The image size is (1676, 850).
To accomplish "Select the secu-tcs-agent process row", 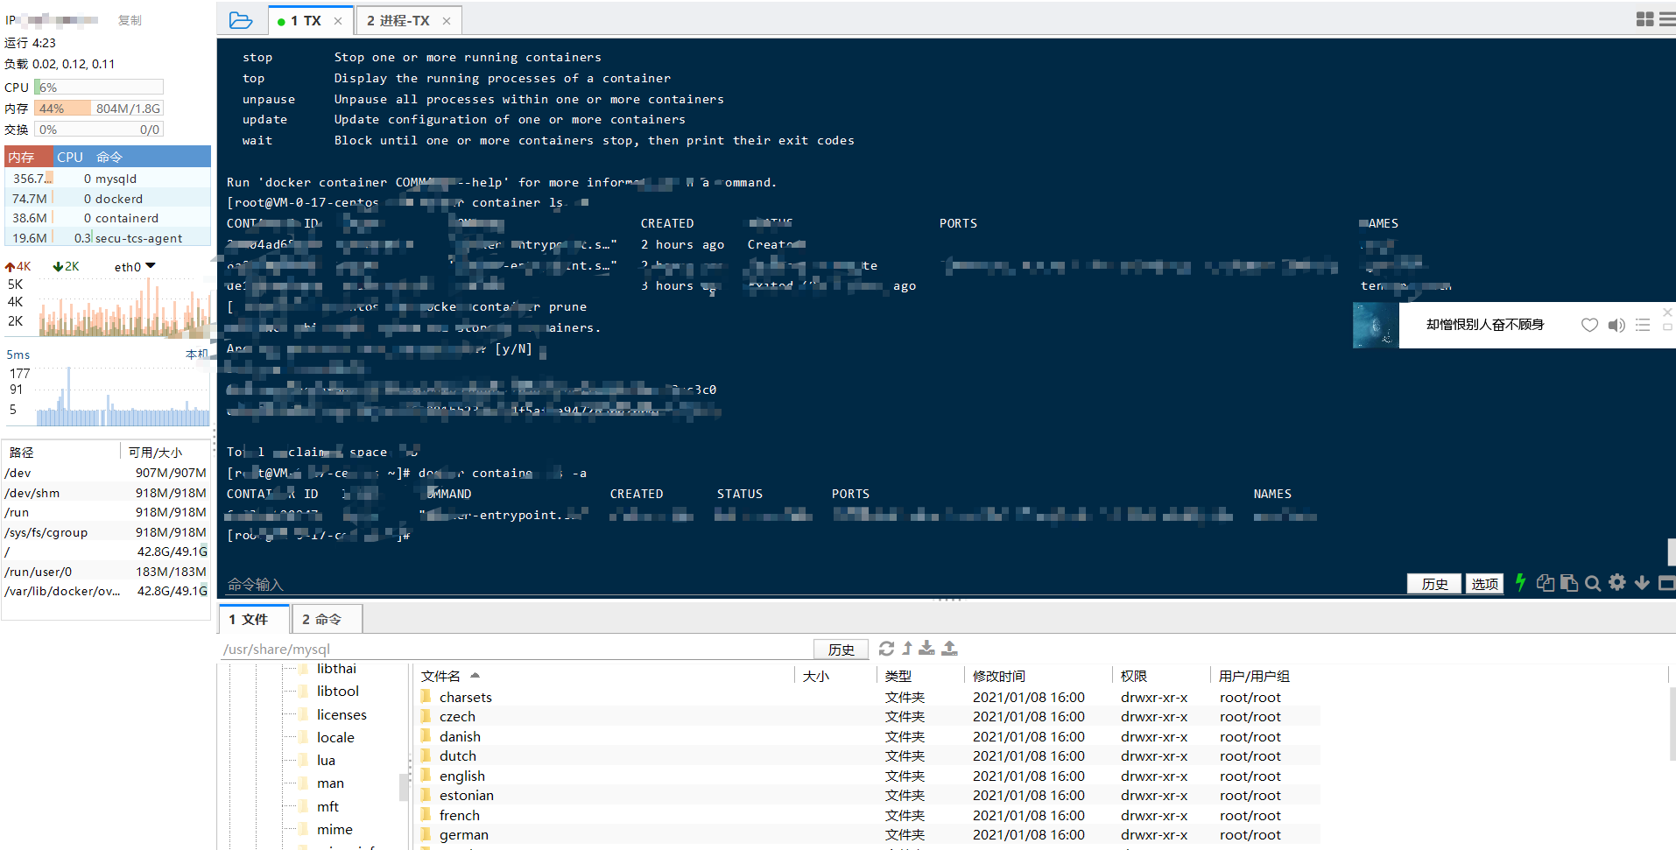I will coord(108,237).
